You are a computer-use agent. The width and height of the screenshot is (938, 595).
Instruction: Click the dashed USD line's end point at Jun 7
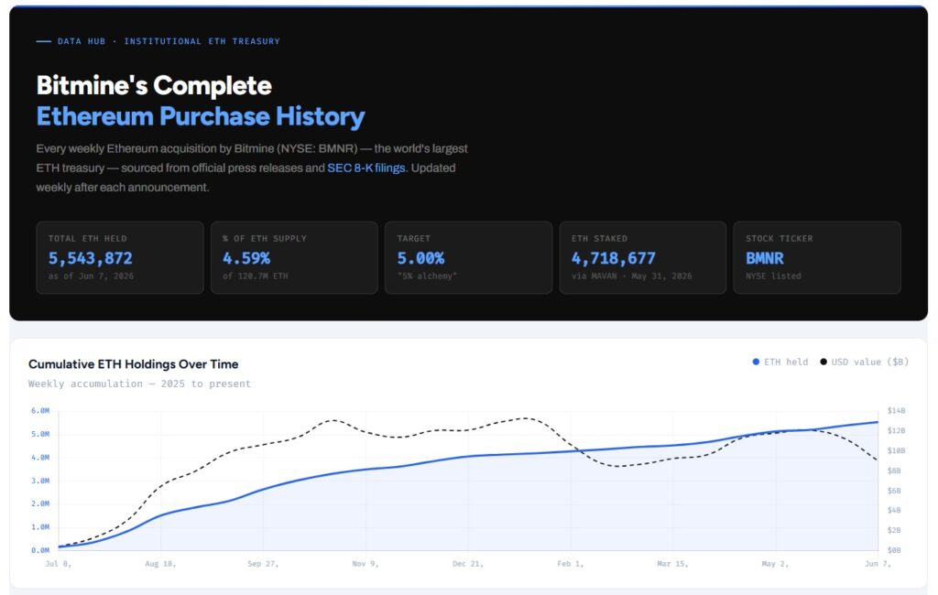point(878,460)
